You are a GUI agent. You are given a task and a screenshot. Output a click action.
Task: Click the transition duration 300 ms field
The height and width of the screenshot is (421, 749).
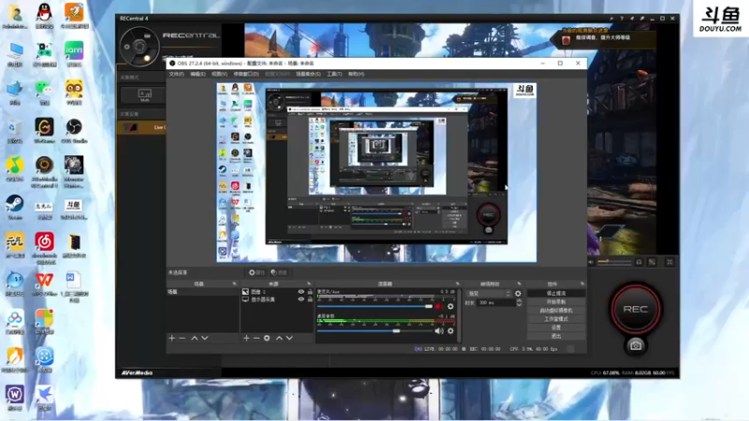coord(496,302)
